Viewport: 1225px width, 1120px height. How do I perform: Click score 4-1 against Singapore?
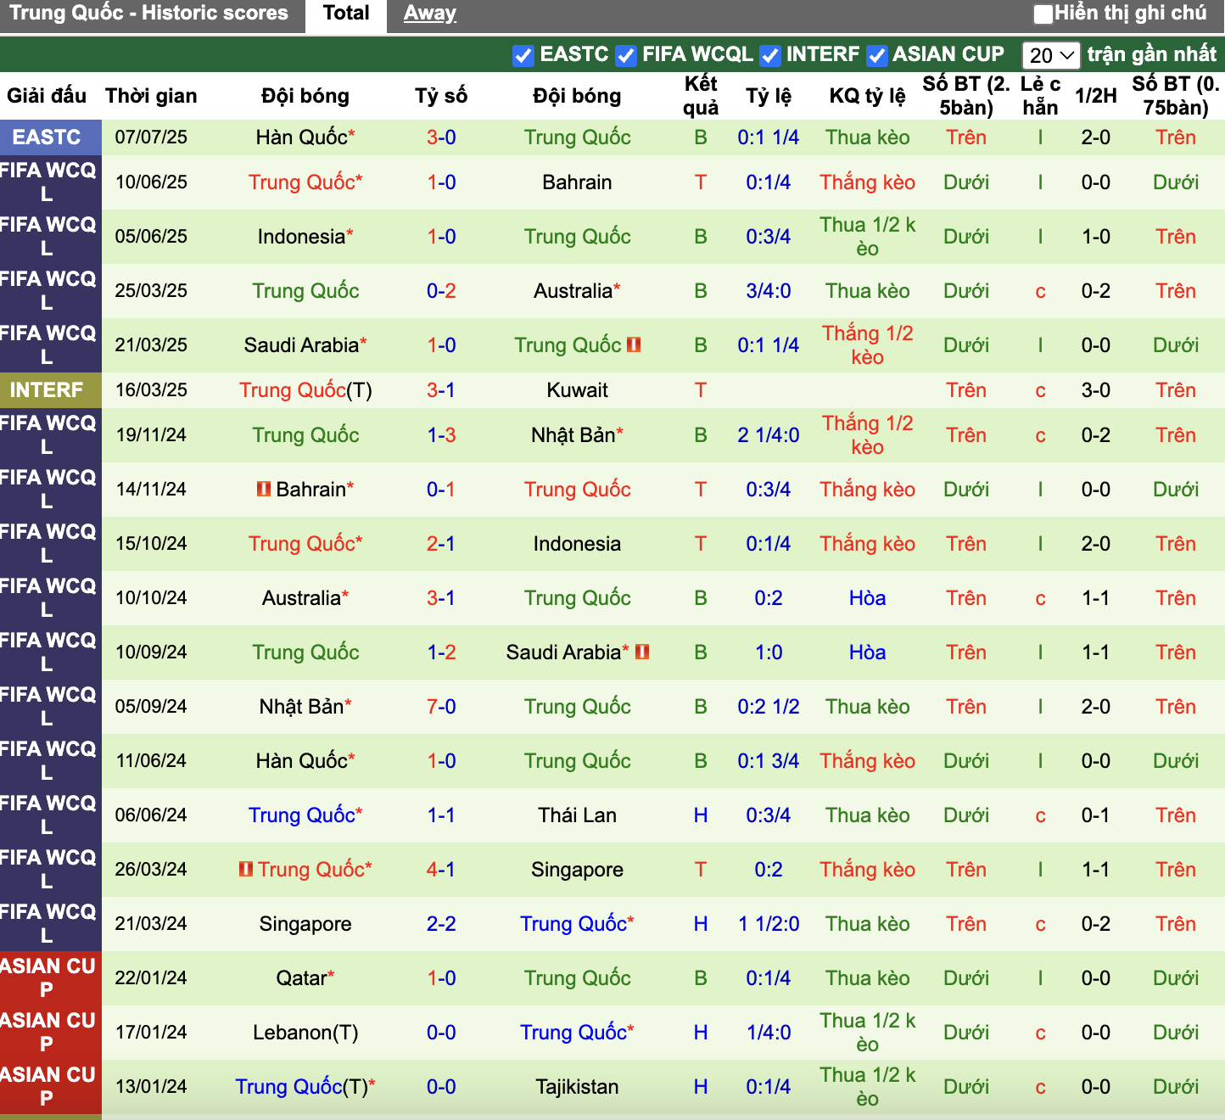pos(441,870)
